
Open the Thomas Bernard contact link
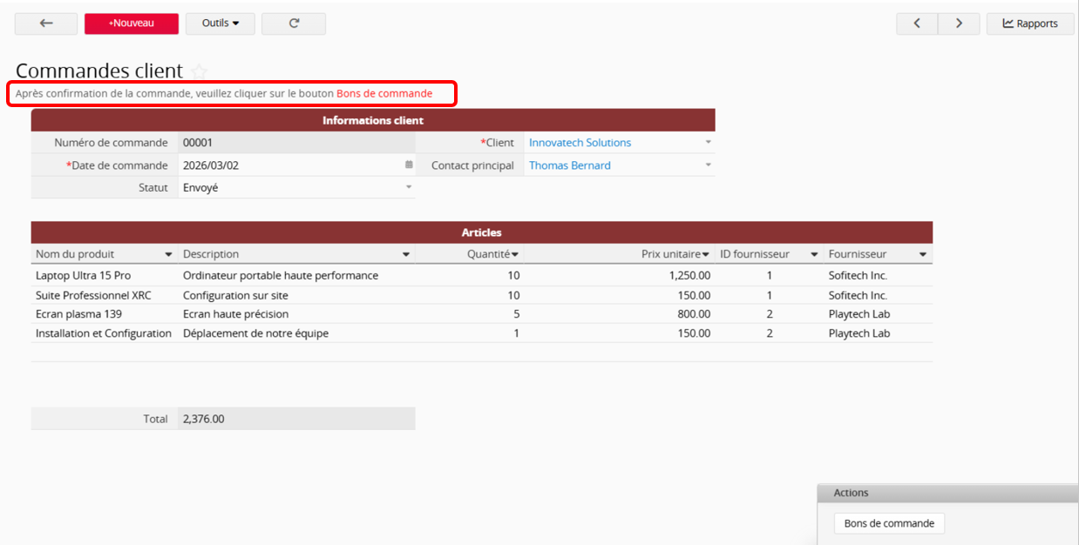click(570, 165)
